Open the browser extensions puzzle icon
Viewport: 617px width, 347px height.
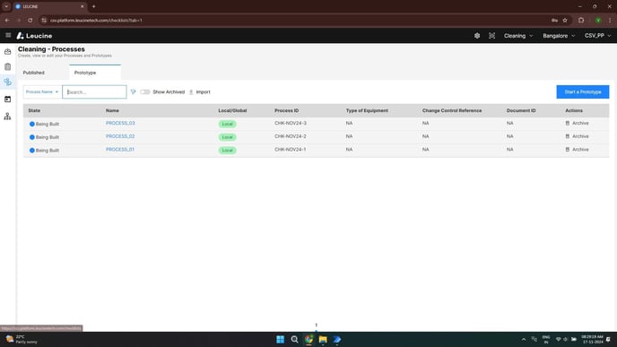click(x=581, y=20)
